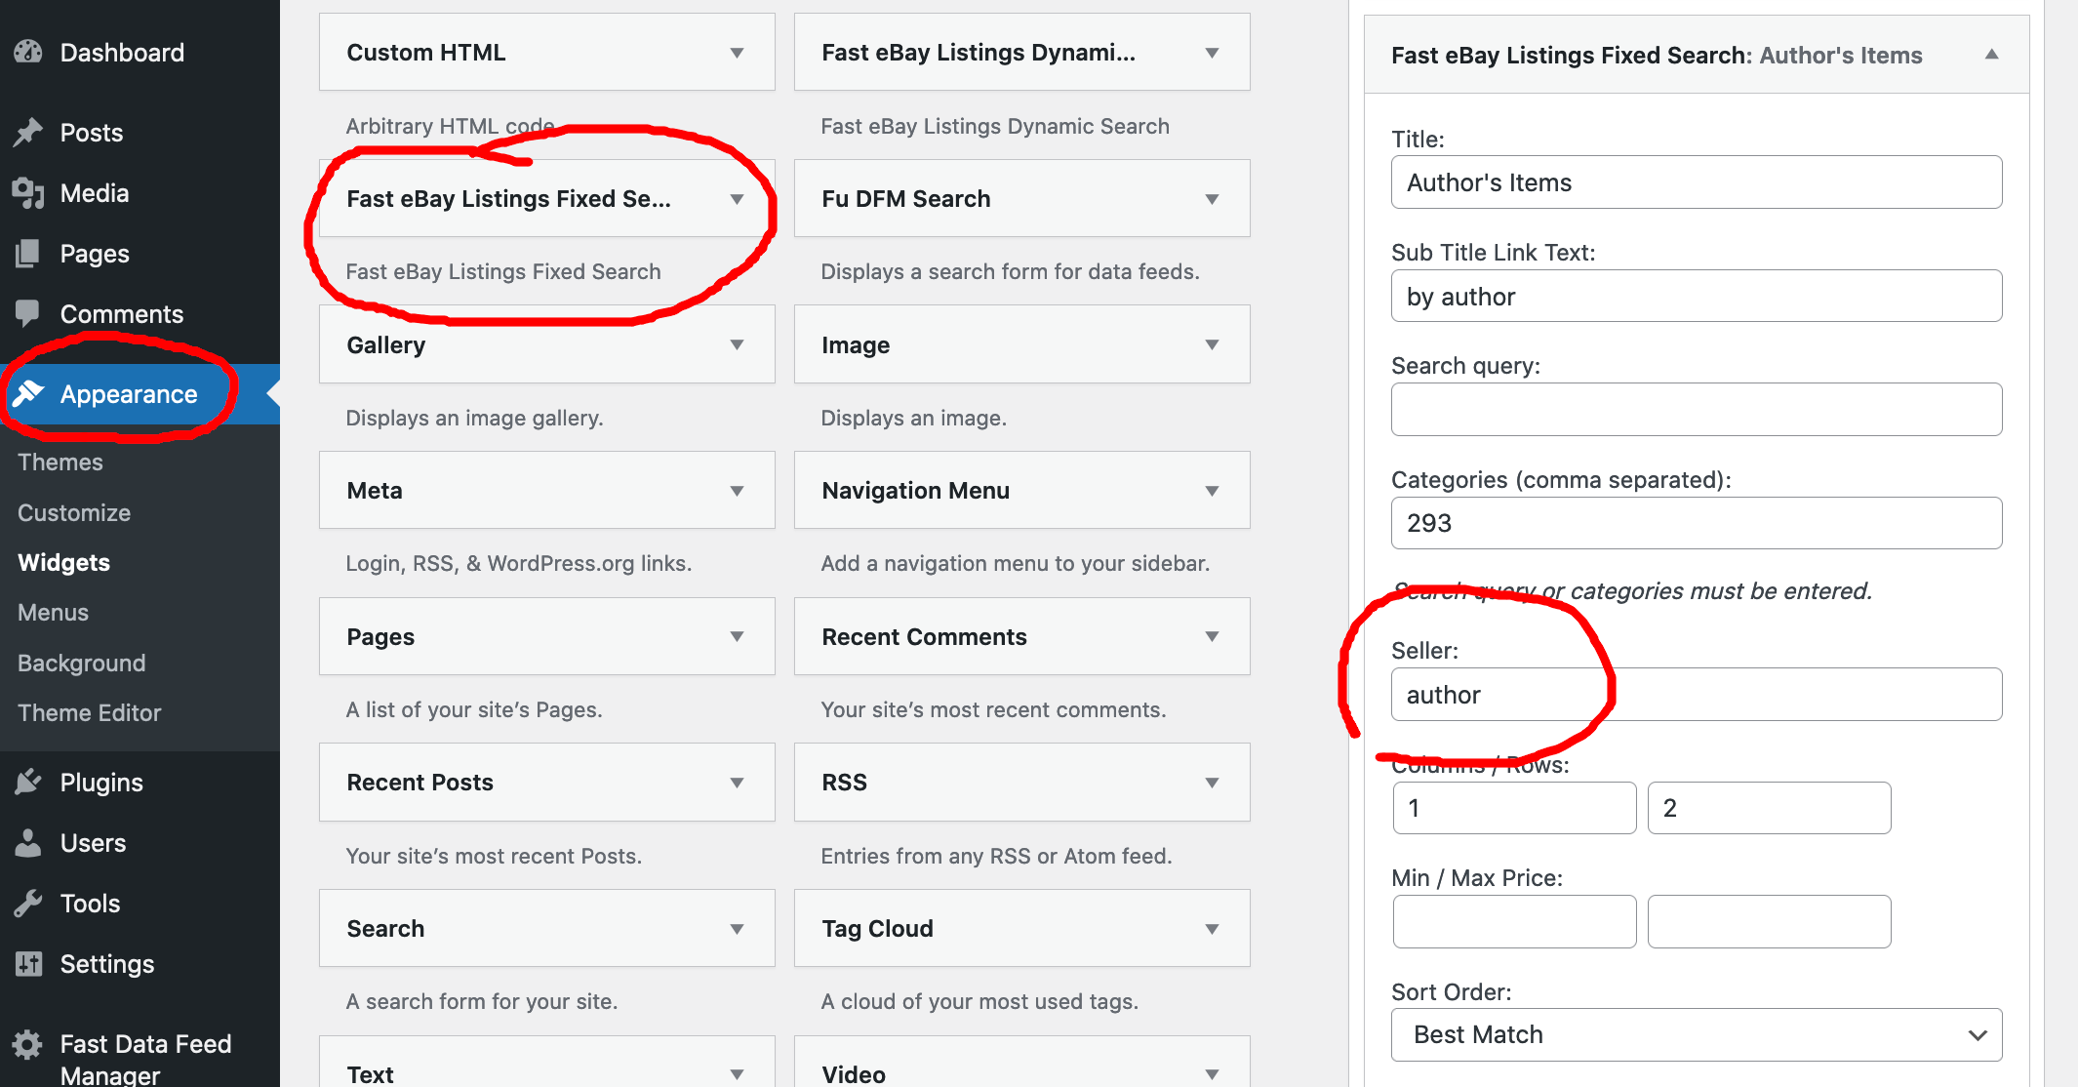Image resolution: width=2078 pixels, height=1087 pixels.
Task: Open the Customize submenu link
Action: 74,512
